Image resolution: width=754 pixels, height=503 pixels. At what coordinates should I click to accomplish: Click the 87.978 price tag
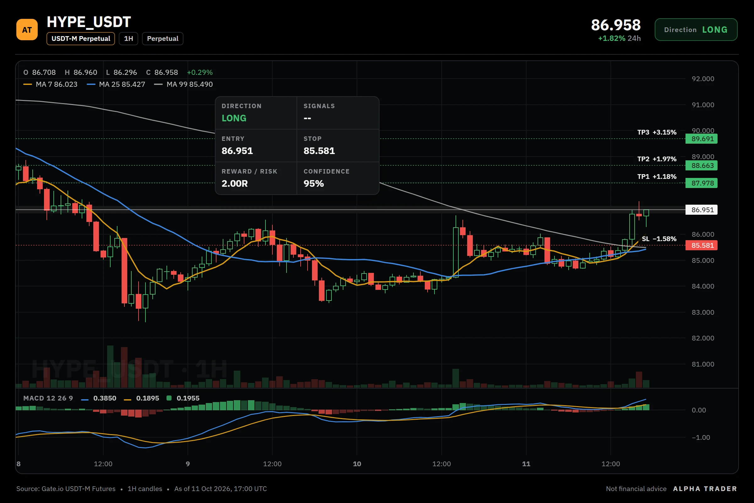(702, 183)
